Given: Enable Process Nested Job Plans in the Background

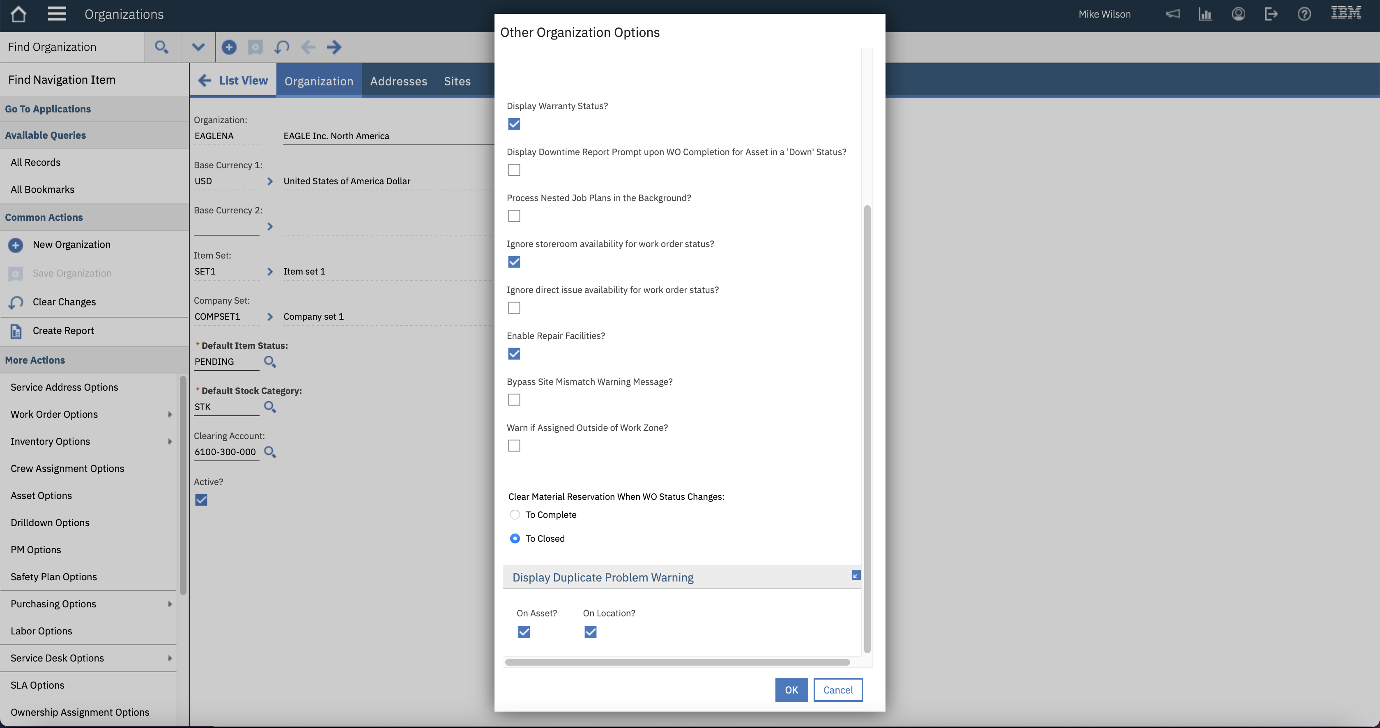Looking at the screenshot, I should (514, 216).
